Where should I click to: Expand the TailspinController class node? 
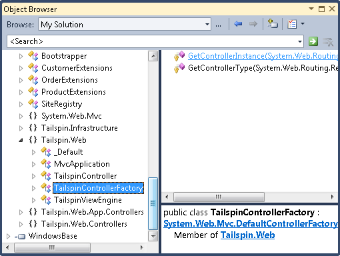33,176
